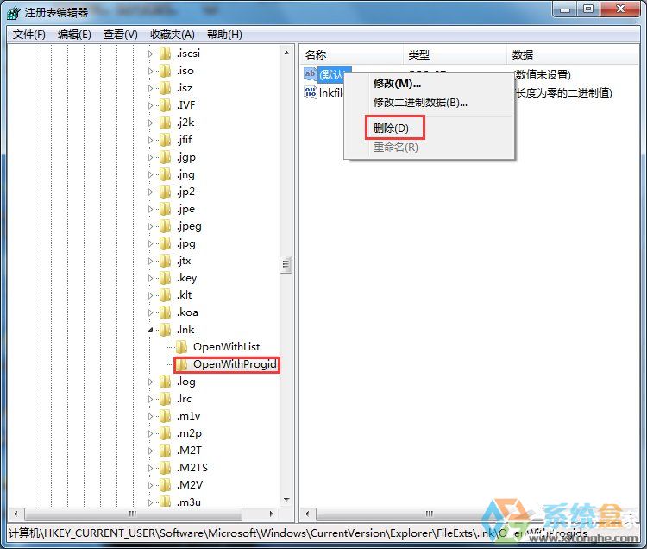Click the .iscsi folder icon
This screenshot has height=549, width=647.
(165, 54)
